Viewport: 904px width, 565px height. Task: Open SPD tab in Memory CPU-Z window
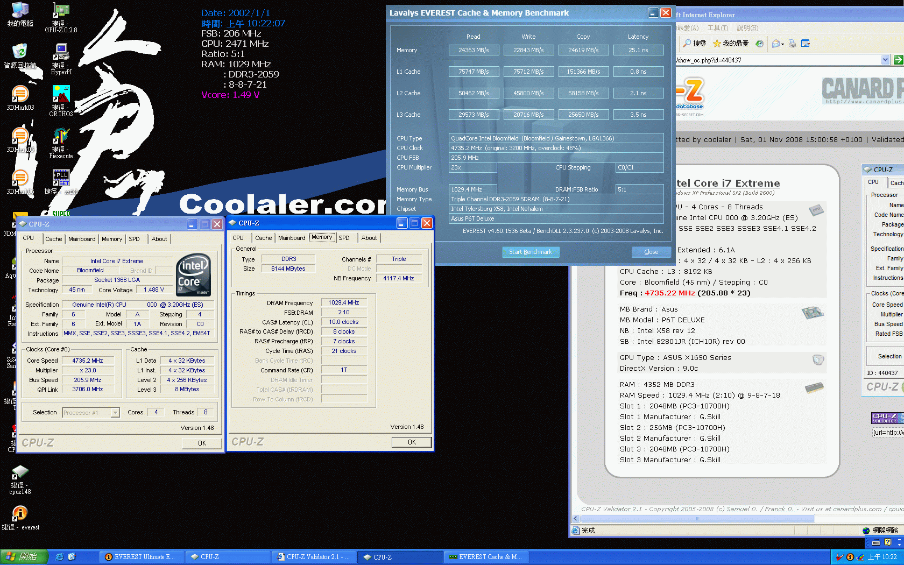tap(344, 238)
